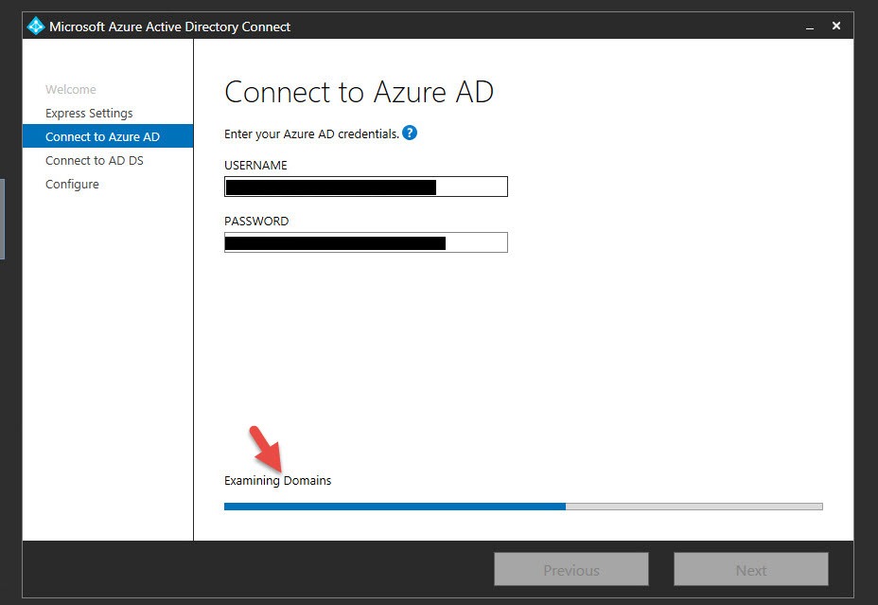878x605 pixels.
Task: Click the window title bar text
Action: [170, 27]
